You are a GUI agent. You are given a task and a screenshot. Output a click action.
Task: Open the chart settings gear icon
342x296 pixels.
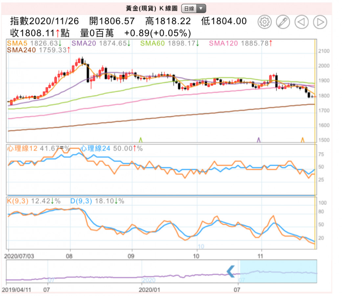[x=264, y=22]
